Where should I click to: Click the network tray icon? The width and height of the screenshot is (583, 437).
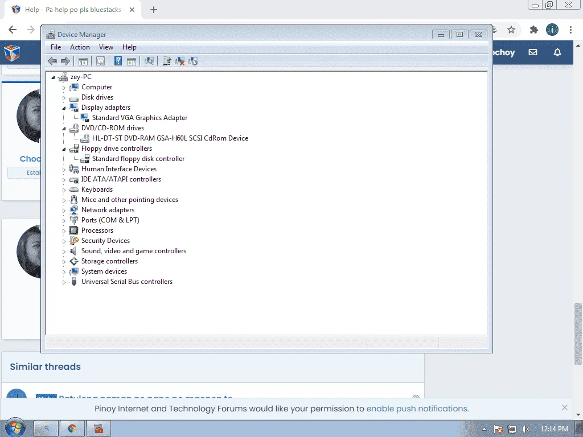512,429
